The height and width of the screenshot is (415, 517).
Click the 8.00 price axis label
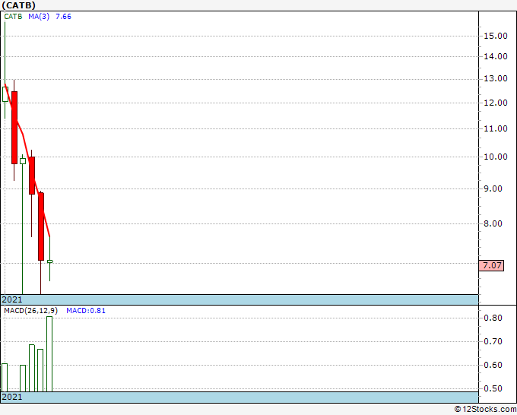pyautogui.click(x=493, y=223)
